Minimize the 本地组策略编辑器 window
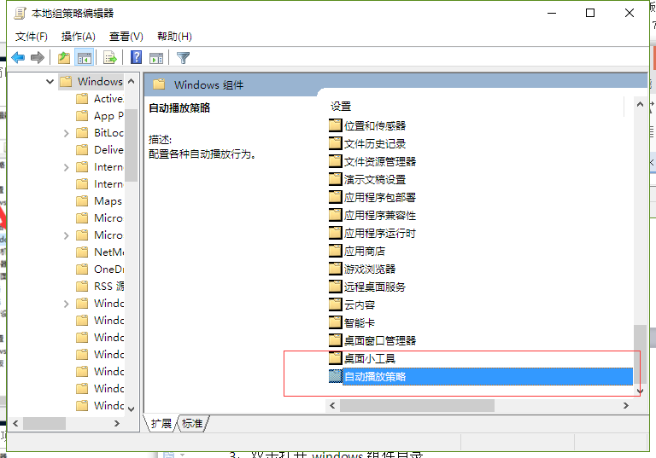This screenshot has height=458, width=656. pyautogui.click(x=552, y=14)
